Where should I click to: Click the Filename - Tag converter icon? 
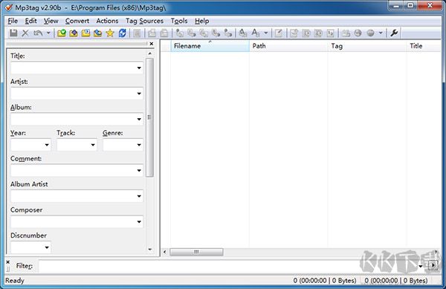click(x=192, y=33)
